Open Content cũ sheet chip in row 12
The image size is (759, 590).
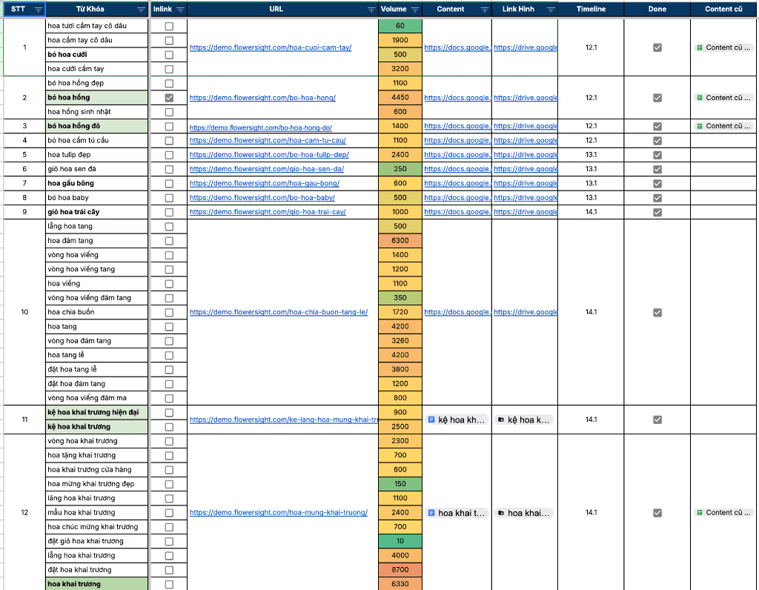[723, 513]
